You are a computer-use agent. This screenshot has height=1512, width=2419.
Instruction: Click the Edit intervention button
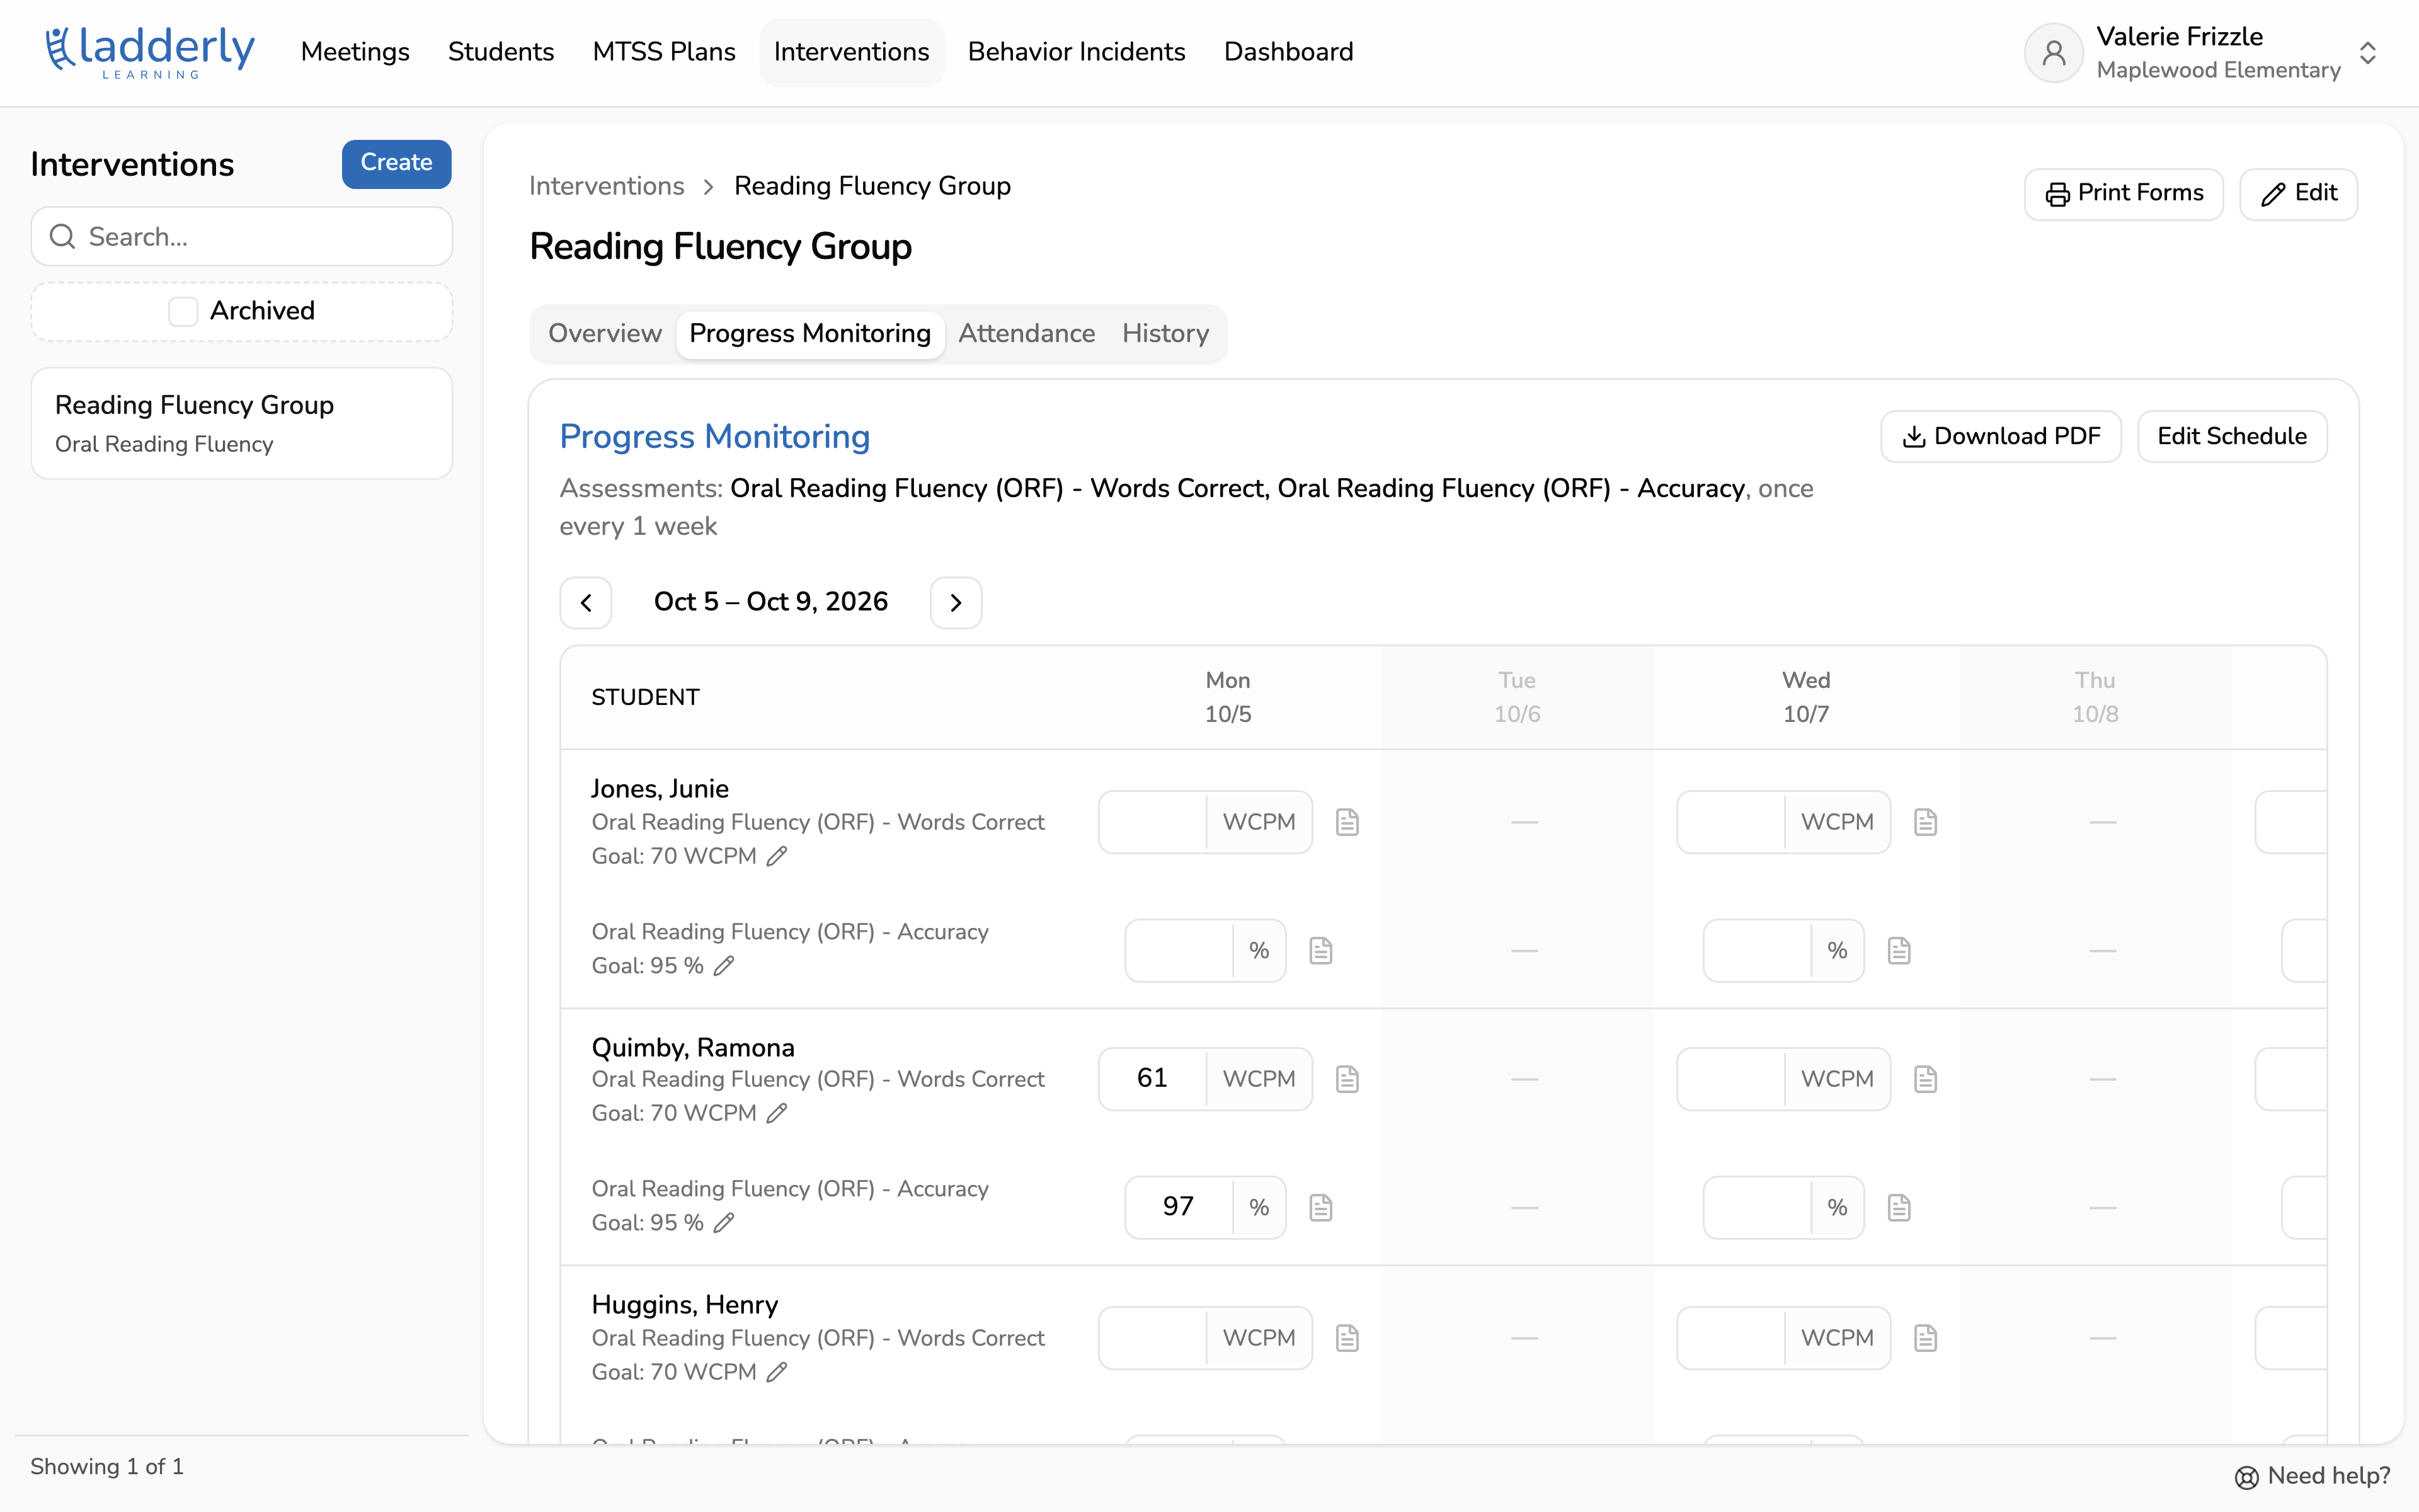click(2298, 194)
